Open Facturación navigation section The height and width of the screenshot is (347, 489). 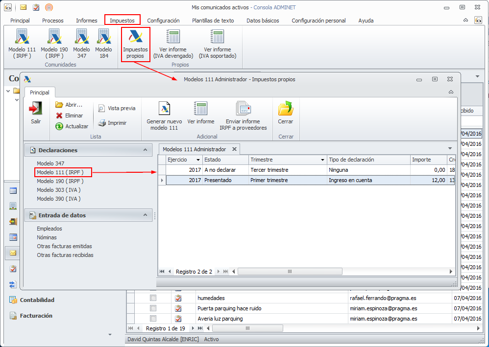tap(31, 316)
